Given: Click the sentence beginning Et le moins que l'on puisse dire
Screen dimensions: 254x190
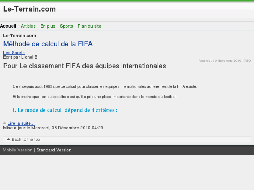Looking at the screenshot, I should click(95, 97).
